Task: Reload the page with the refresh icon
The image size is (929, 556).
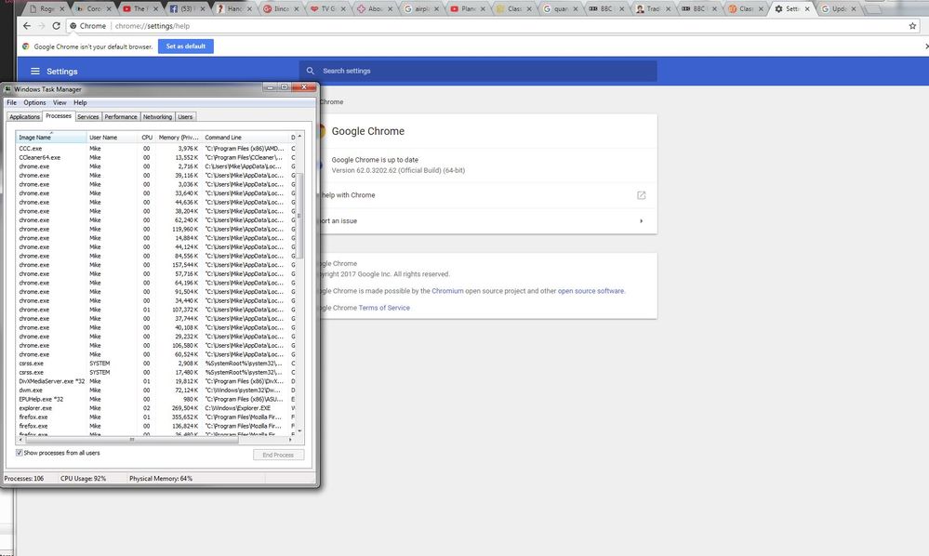Action: click(57, 26)
